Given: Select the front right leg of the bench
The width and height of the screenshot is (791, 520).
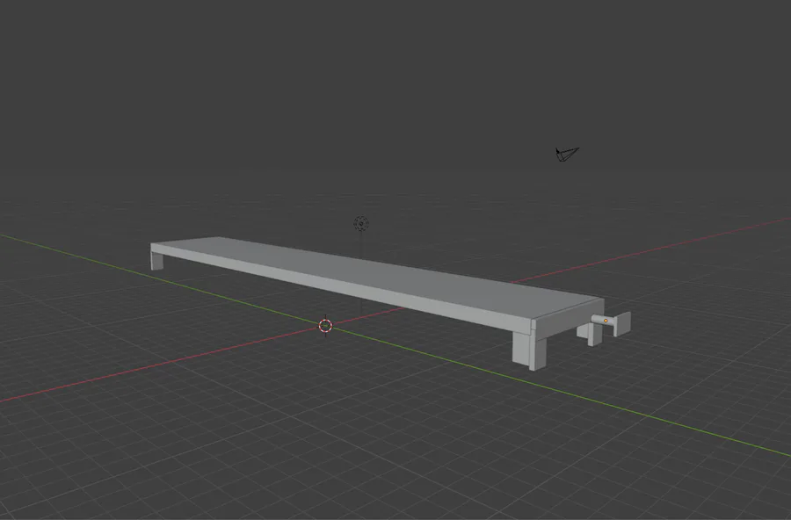Looking at the screenshot, I should click(529, 351).
